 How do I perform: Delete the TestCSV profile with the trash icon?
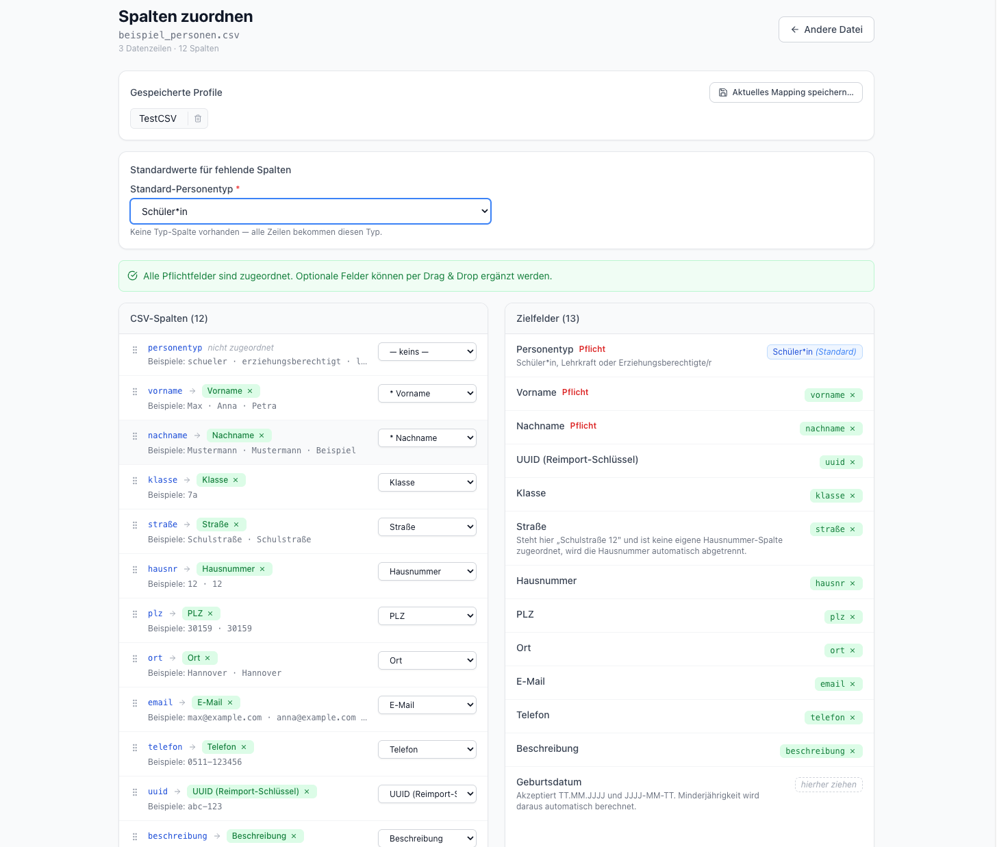pyautogui.click(x=198, y=118)
